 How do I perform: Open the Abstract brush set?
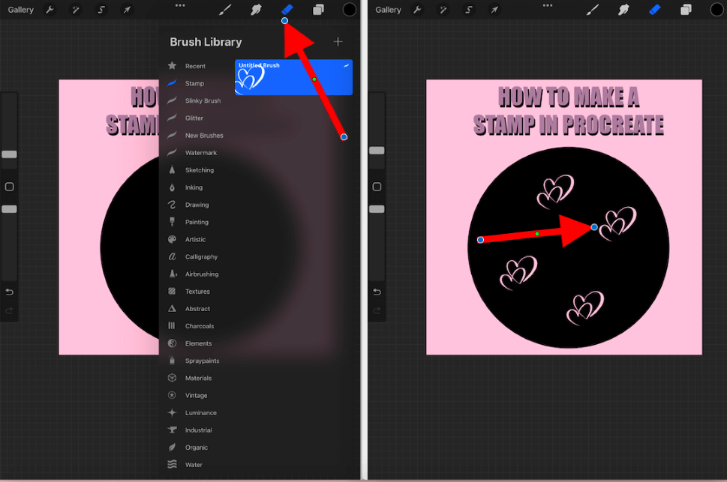click(197, 309)
